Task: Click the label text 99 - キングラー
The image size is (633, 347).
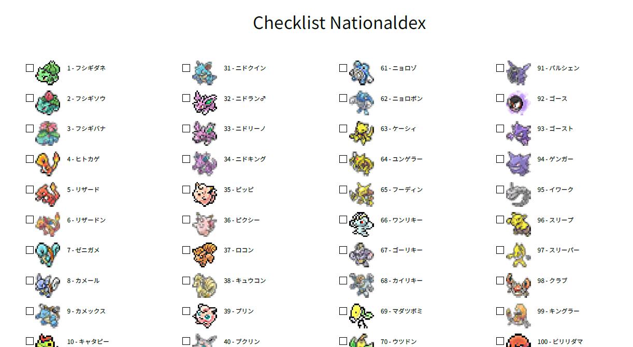Action: click(558, 311)
